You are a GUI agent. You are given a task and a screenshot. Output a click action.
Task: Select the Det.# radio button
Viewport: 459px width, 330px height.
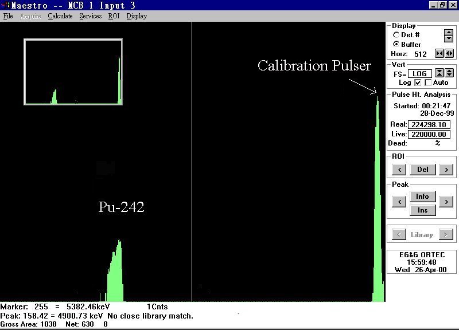(x=396, y=35)
